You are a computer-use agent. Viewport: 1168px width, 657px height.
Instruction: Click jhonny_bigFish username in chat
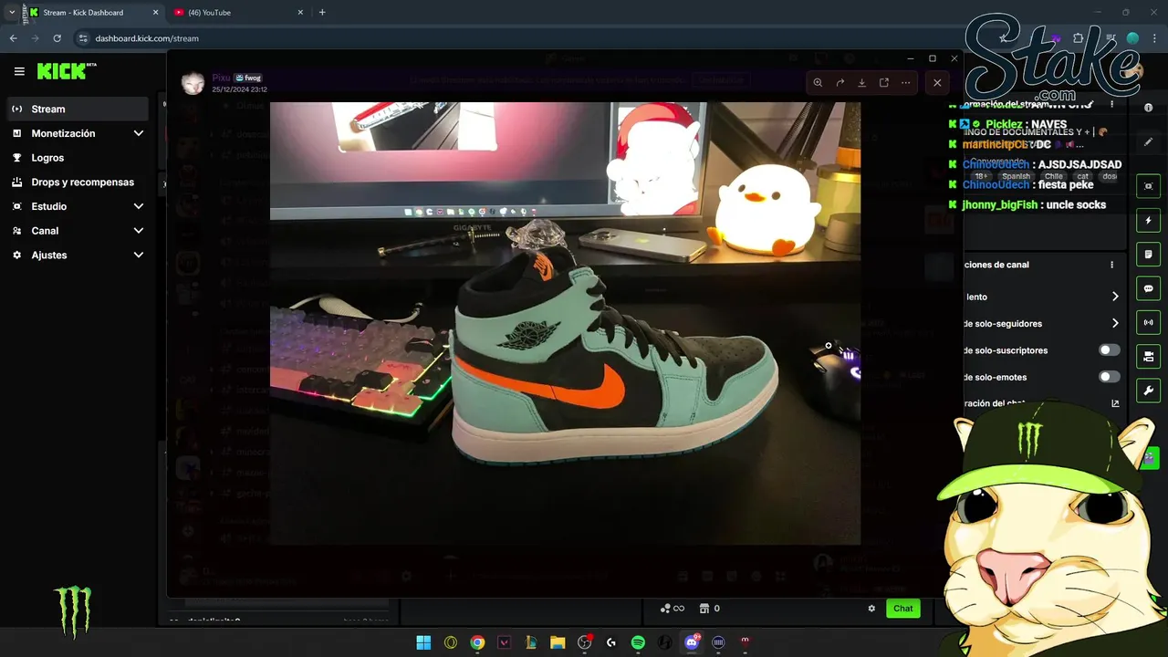[999, 204]
